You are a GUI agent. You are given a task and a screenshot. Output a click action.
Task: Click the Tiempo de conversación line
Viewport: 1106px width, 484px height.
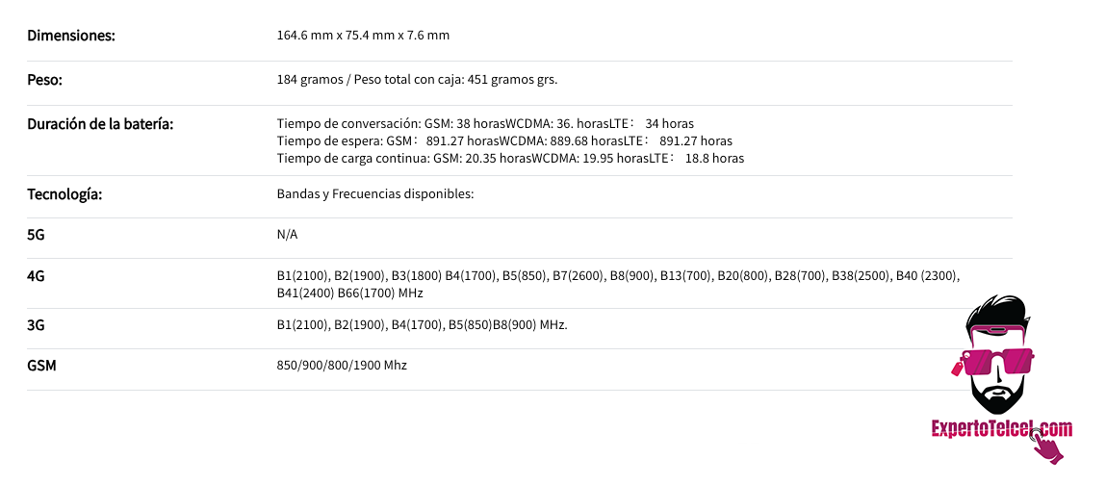[486, 123]
